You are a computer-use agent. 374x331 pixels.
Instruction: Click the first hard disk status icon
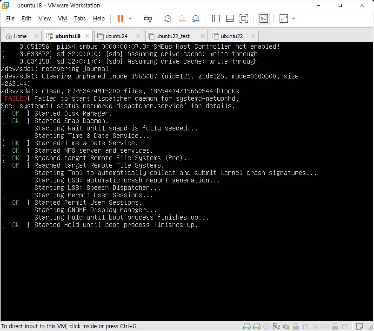[247, 326]
